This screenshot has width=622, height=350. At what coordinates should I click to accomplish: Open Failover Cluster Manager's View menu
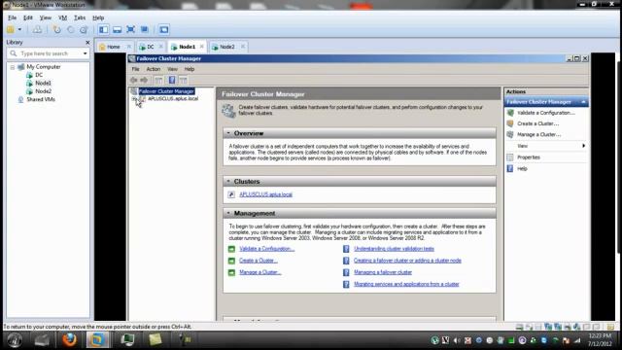(x=173, y=69)
